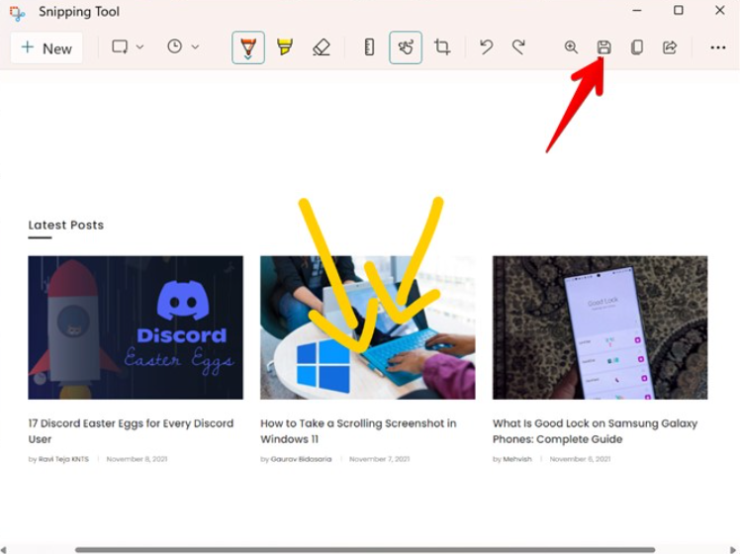Click the 'Latest Posts' heading

pyautogui.click(x=66, y=226)
